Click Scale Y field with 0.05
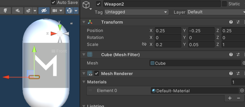The width and height of the screenshot is (245, 107). (201, 44)
